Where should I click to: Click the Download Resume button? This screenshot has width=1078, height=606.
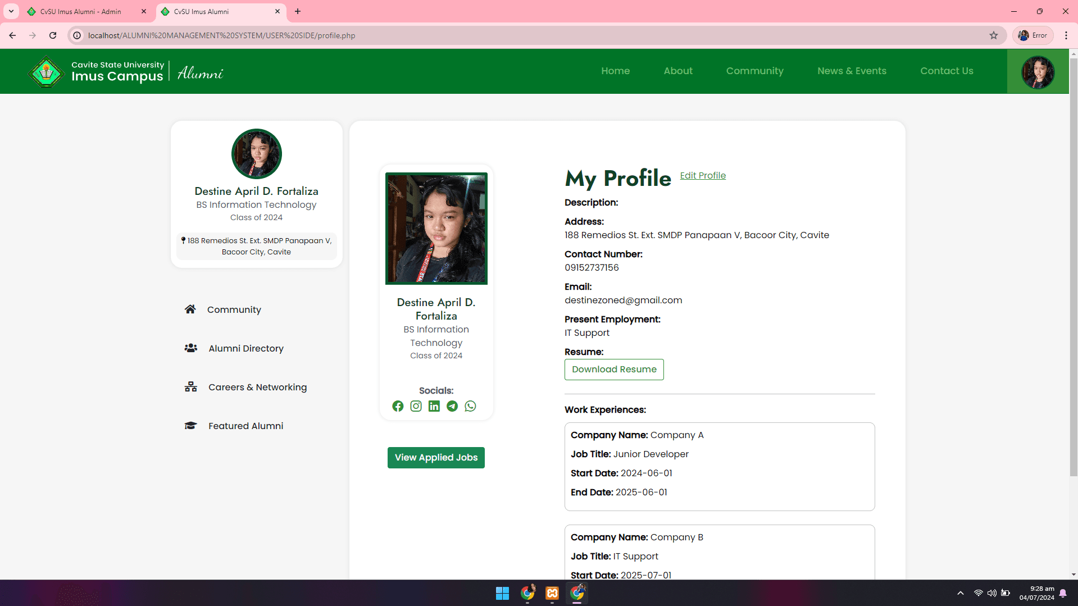click(x=613, y=369)
